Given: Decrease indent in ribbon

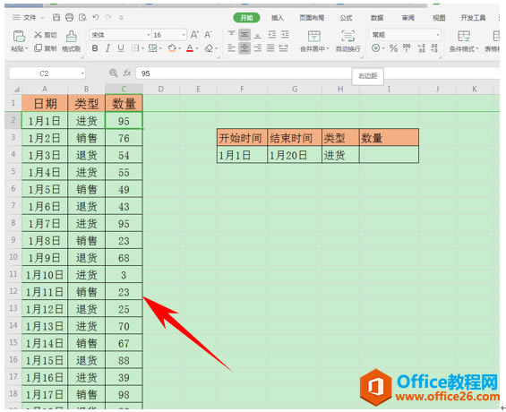Looking at the screenshot, I should point(271,35).
